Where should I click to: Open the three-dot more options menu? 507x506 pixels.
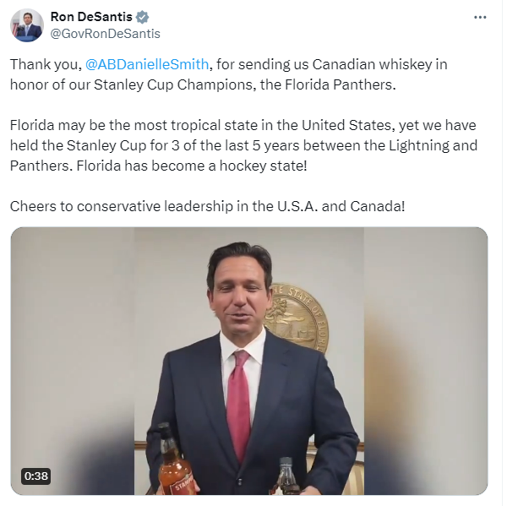(x=480, y=18)
